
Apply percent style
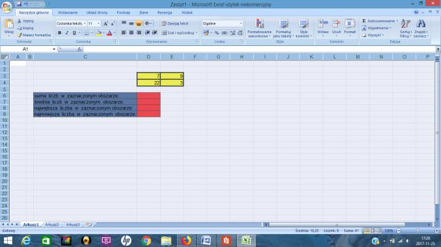click(217, 33)
